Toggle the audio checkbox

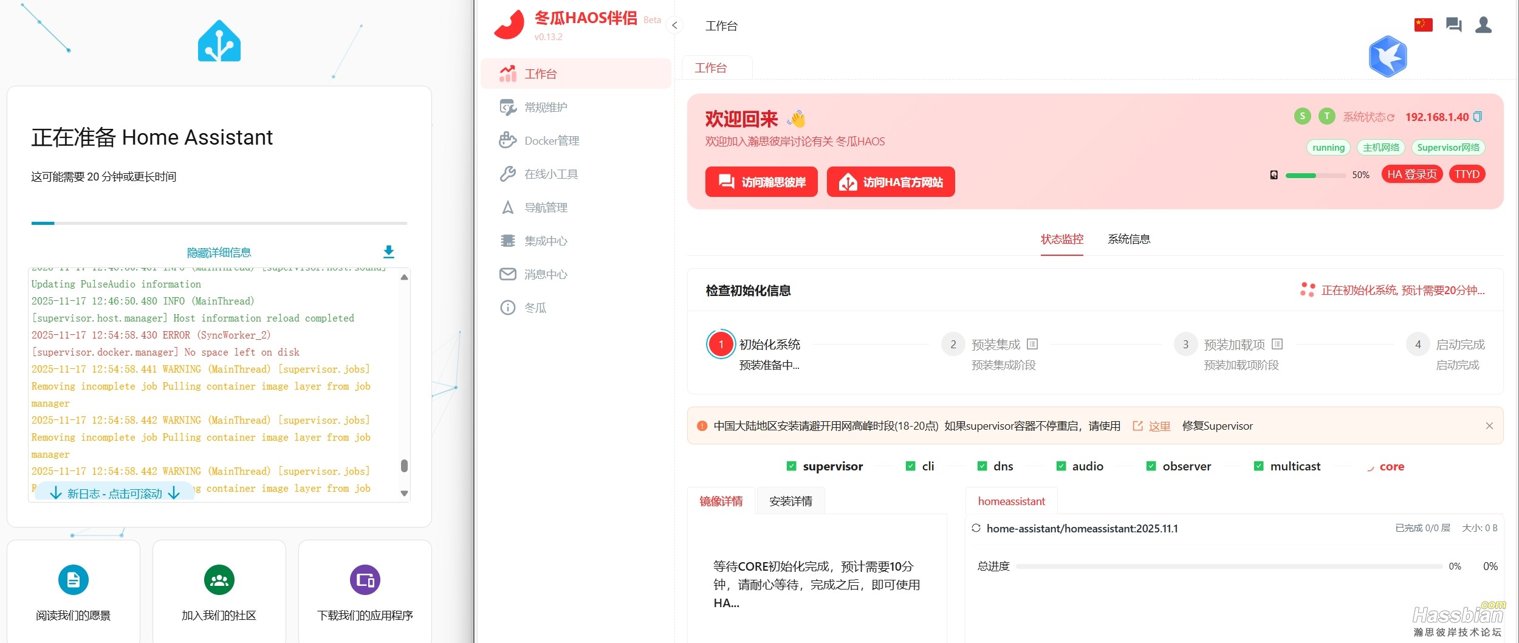(x=1061, y=466)
